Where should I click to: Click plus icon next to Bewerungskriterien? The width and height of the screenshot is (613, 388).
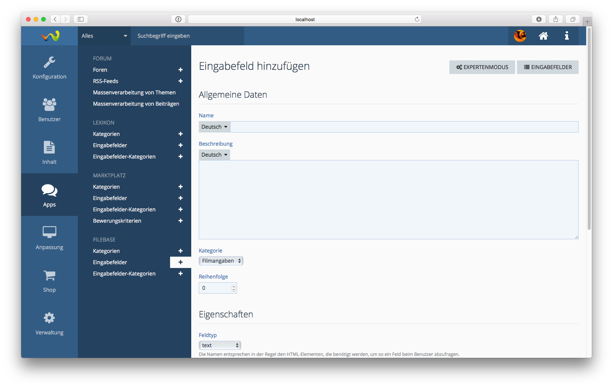point(180,221)
